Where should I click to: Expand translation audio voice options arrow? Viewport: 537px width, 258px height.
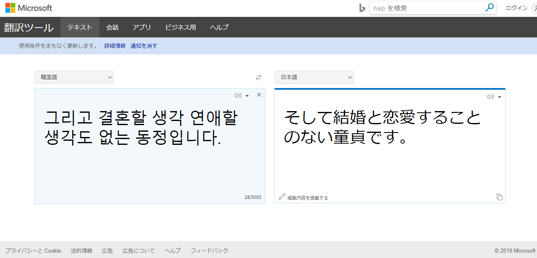499,97
